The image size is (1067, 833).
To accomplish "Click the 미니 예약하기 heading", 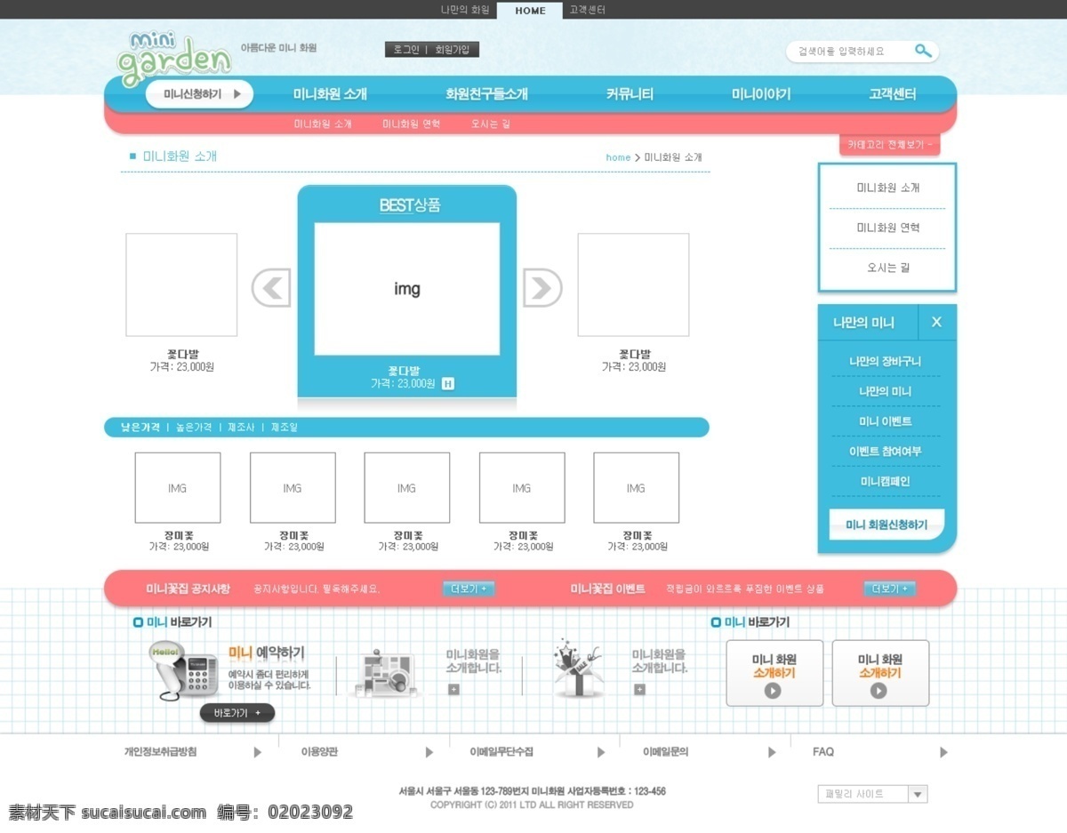I will (x=266, y=653).
